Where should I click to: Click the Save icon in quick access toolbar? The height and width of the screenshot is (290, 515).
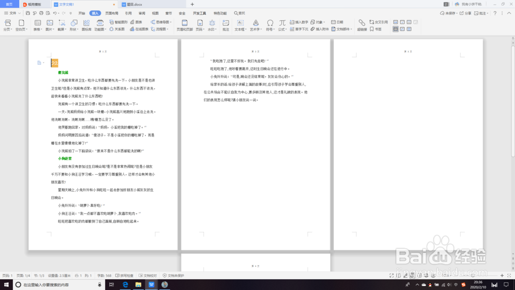(28, 13)
